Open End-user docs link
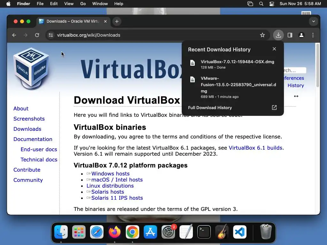 click(39, 149)
